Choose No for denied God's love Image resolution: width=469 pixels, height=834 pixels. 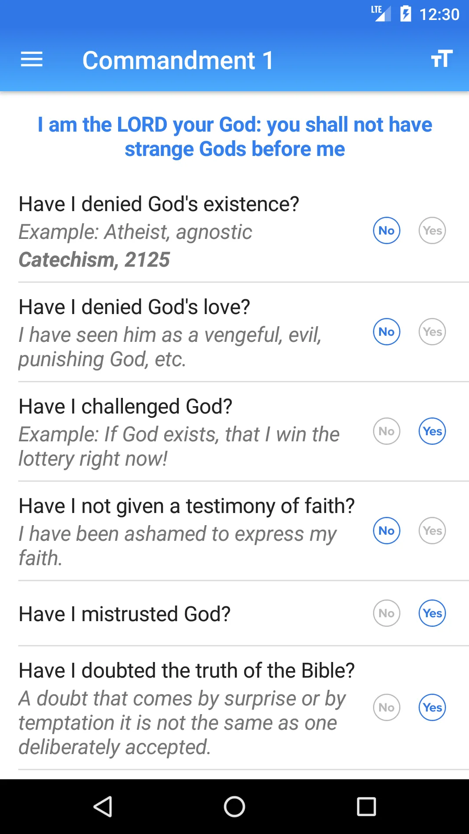(x=386, y=332)
